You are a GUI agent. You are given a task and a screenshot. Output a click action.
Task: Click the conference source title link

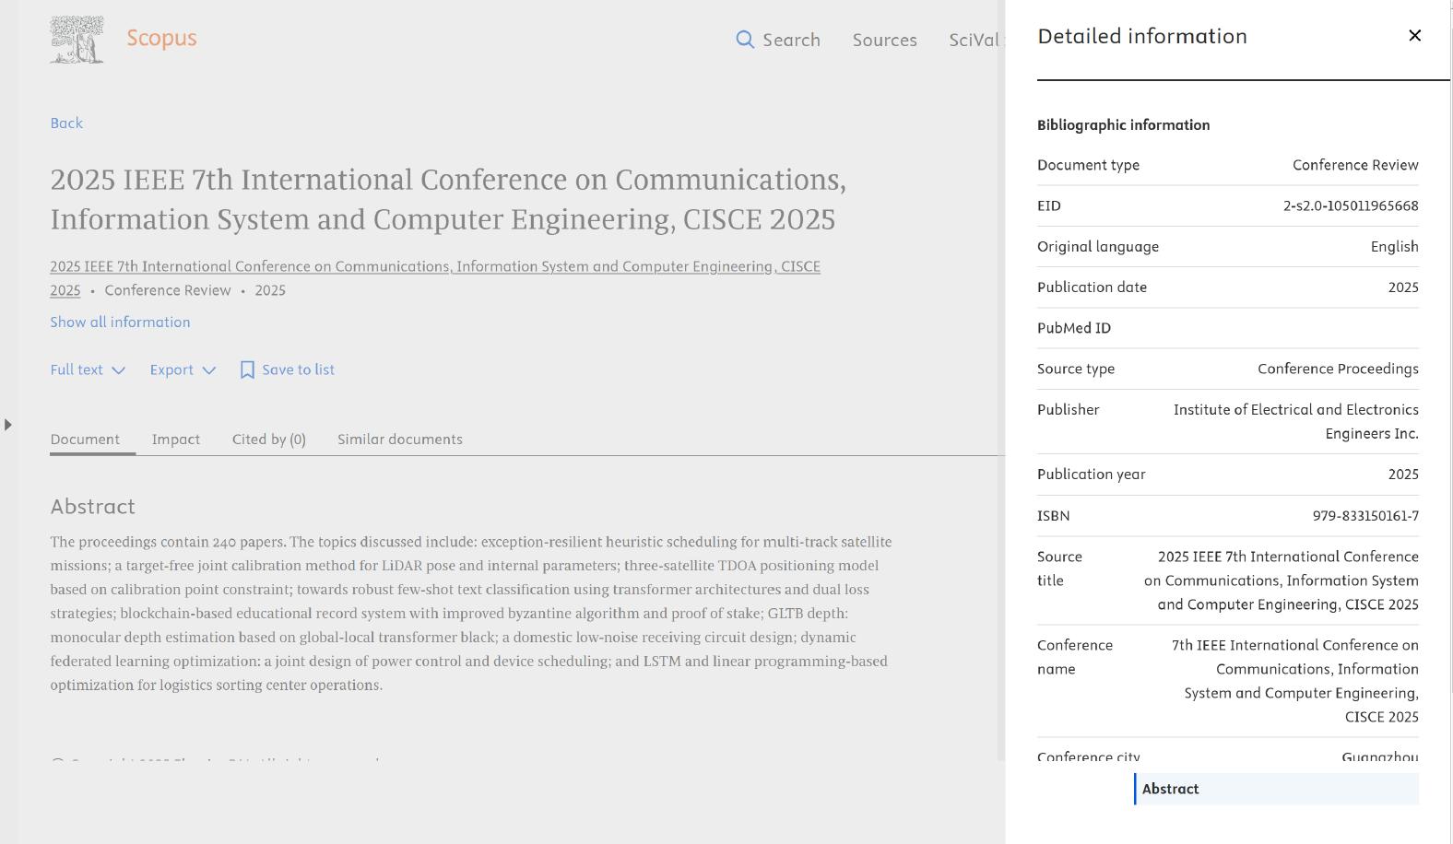click(x=434, y=267)
